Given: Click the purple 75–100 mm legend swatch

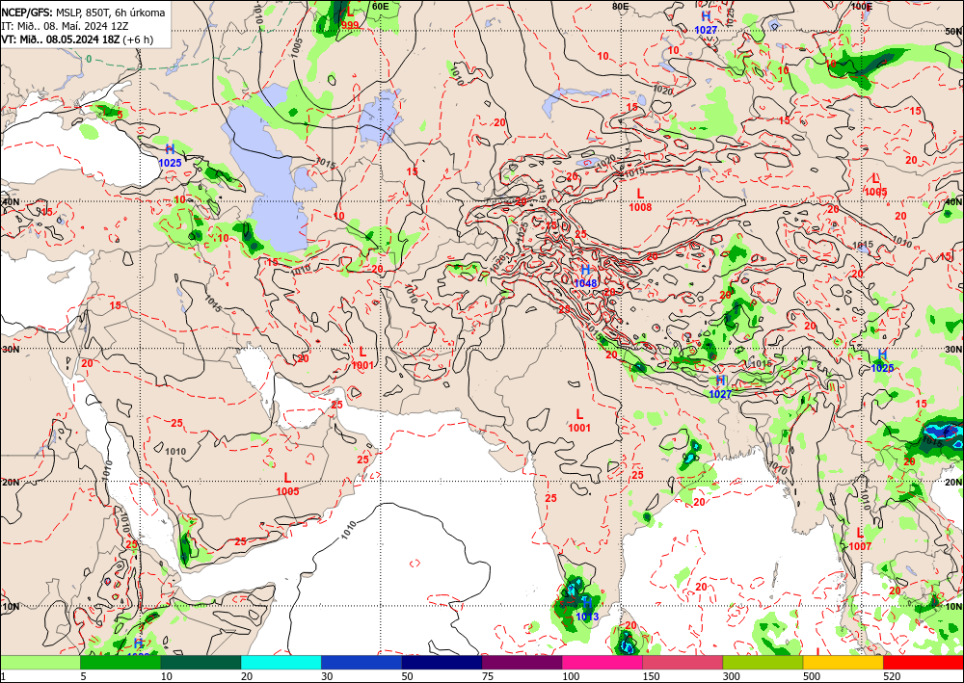Looking at the screenshot, I should [522, 663].
